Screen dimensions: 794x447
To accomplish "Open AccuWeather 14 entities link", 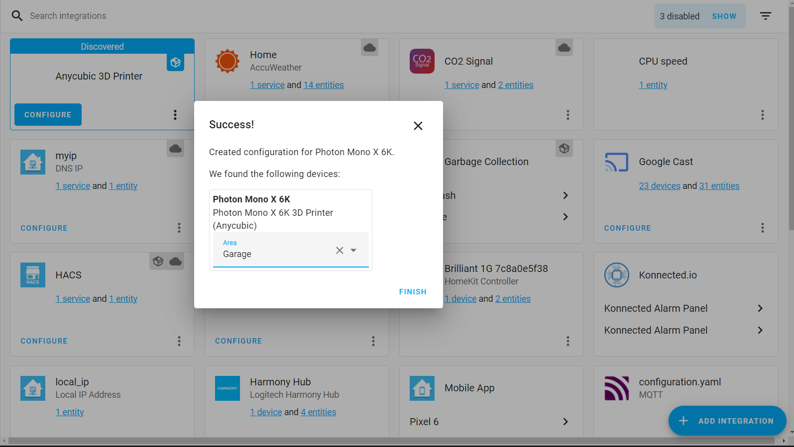I will (x=324, y=85).
